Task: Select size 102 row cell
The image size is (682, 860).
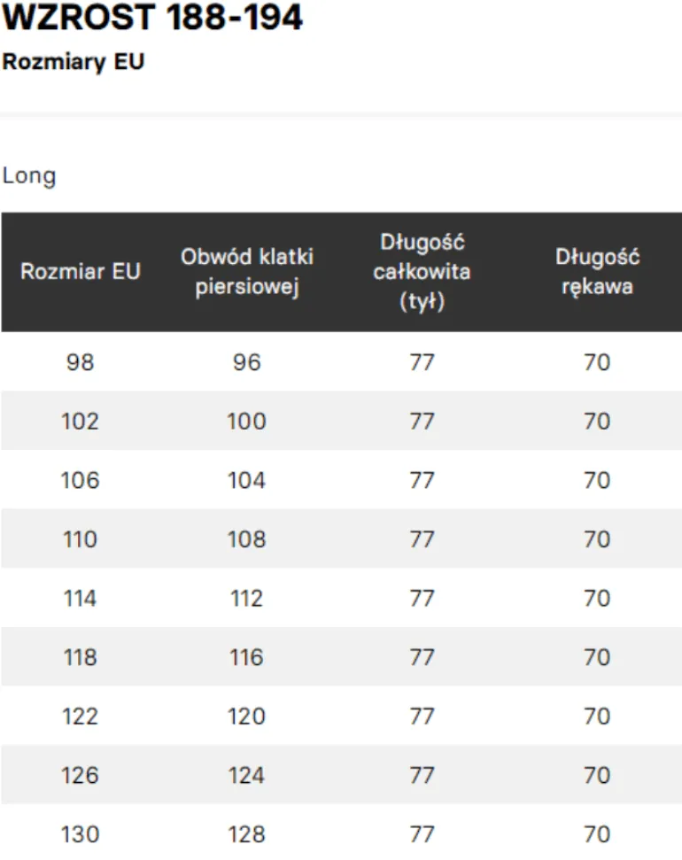Action: click(x=80, y=422)
